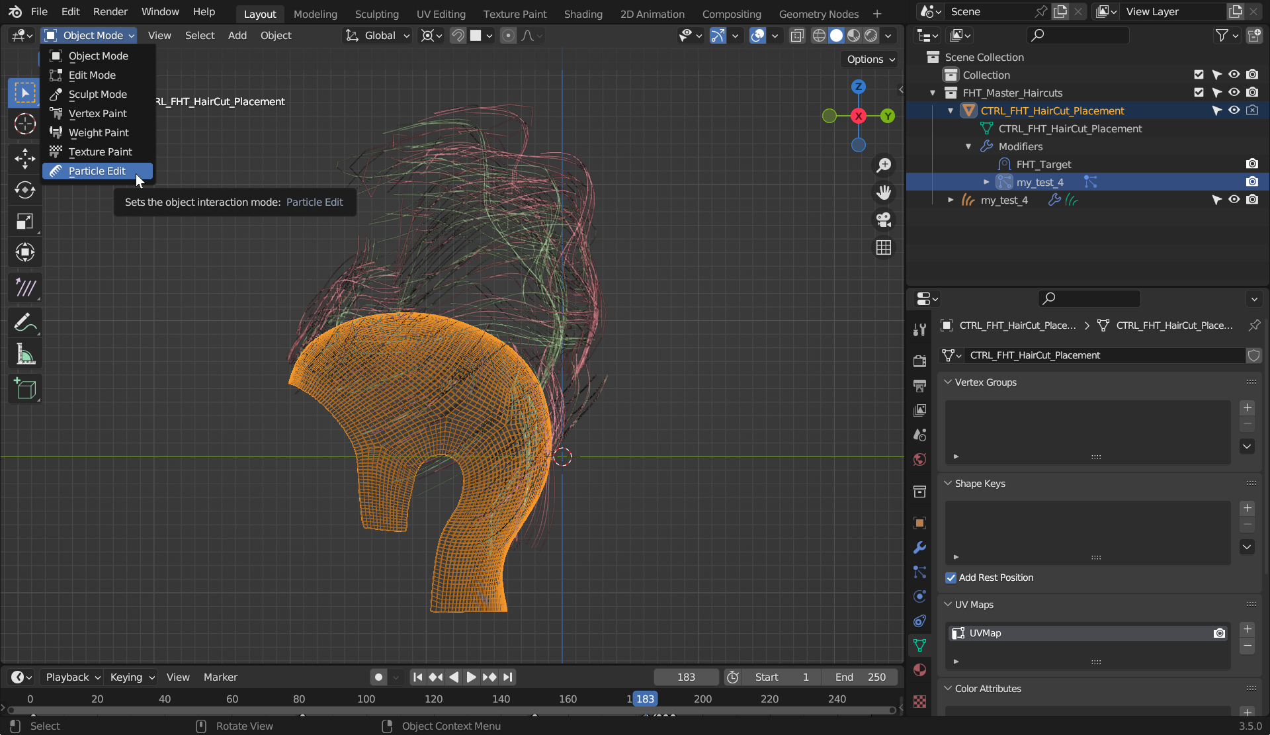This screenshot has height=735, width=1270.
Task: Choose Edit Mode from list
Action: tap(97, 75)
